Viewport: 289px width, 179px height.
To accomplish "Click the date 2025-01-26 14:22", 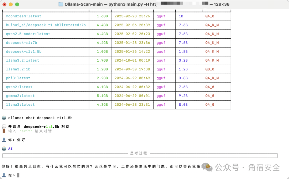I will pyautogui.click(x=132, y=51).
